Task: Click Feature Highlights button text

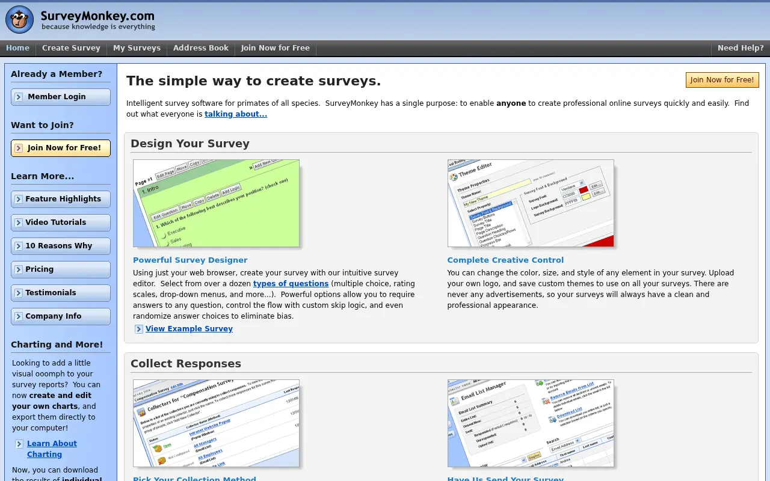Action: (x=63, y=199)
